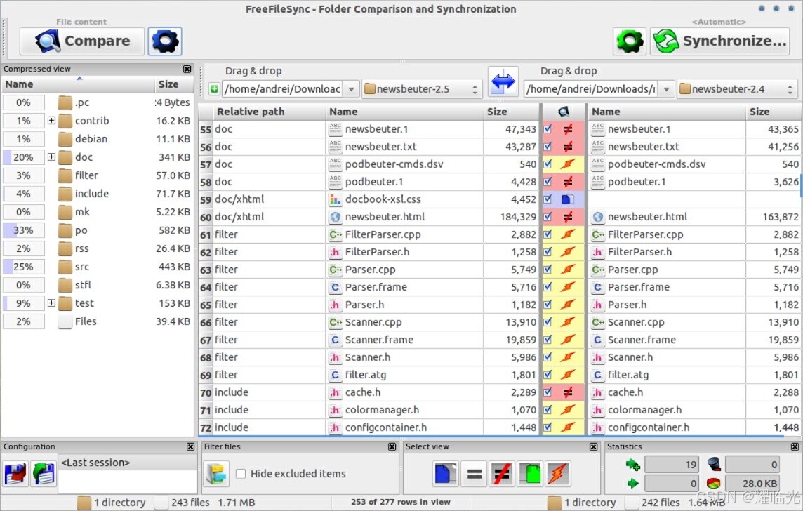Open right folder path history dropdown
This screenshot has width=803, height=511.
pos(666,89)
